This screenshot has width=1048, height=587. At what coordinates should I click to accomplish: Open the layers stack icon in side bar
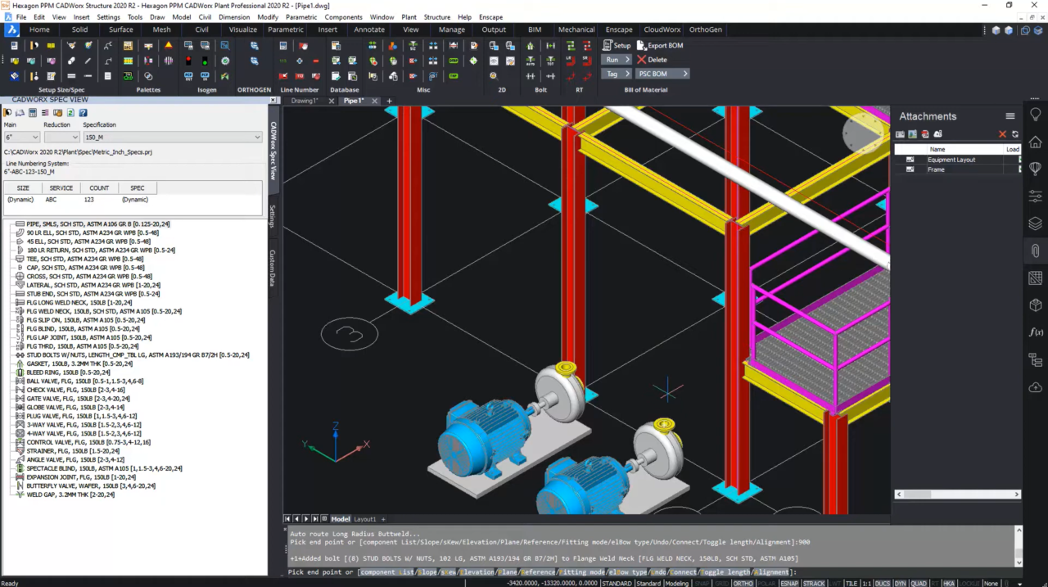[1035, 224]
